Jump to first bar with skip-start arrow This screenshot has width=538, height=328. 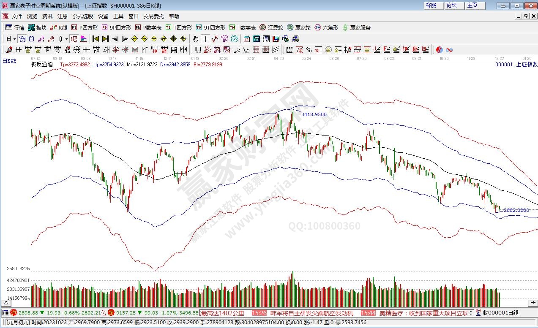96,39
